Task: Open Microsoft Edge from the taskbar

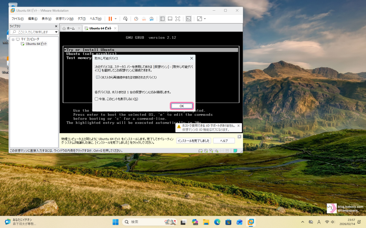Action: [217, 222]
